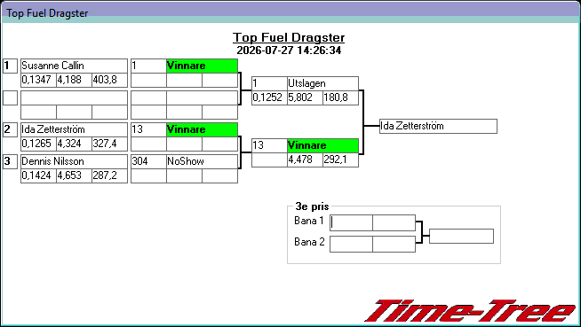Select the Ida Zetterström first-round name field
The width and height of the screenshot is (581, 327).
point(74,129)
